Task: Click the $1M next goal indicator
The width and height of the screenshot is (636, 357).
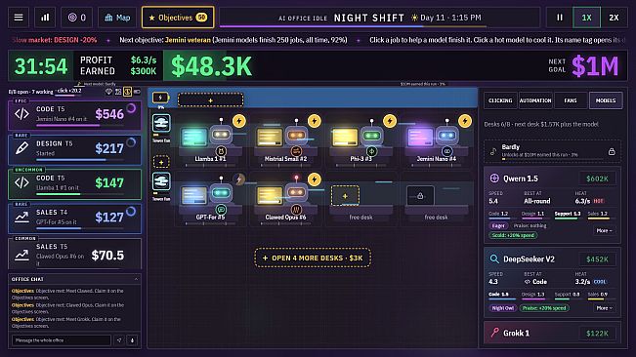Action: [x=595, y=66]
